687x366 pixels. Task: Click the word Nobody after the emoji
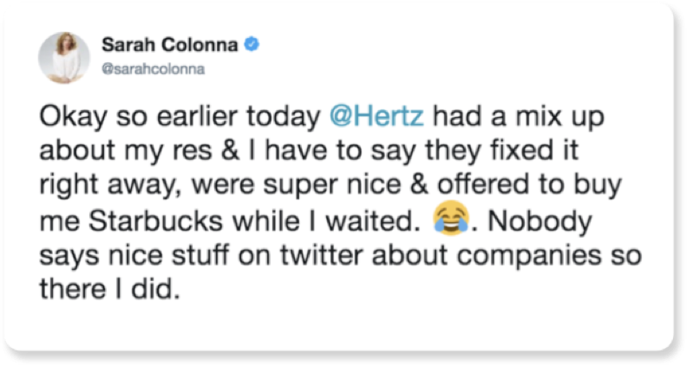(x=540, y=221)
